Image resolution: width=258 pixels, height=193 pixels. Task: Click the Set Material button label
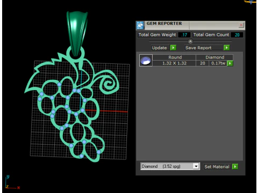[217, 167]
